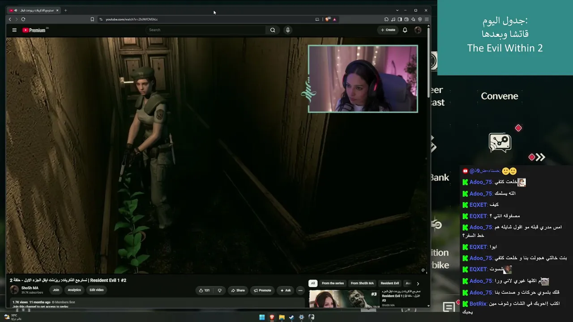
Task: Search with voice microphone button
Action: (x=288, y=30)
